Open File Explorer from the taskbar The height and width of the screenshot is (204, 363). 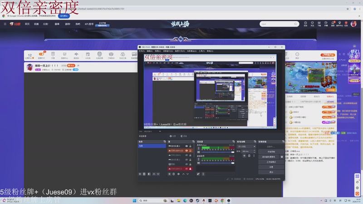178,200
